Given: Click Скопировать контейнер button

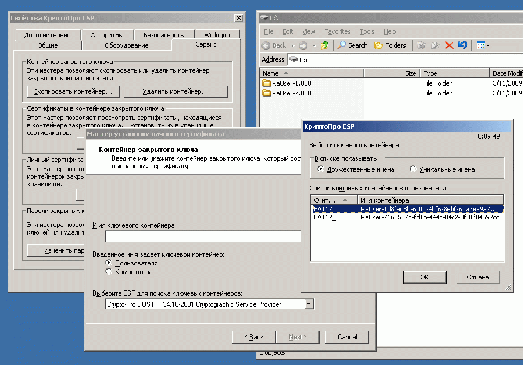Looking at the screenshot, I should click(73, 91).
